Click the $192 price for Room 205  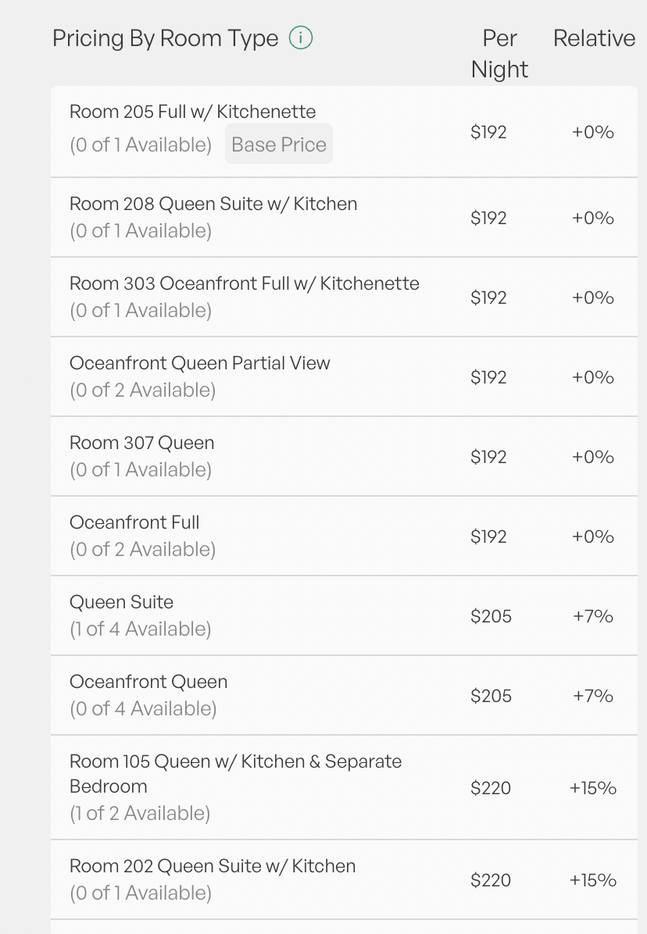(488, 132)
